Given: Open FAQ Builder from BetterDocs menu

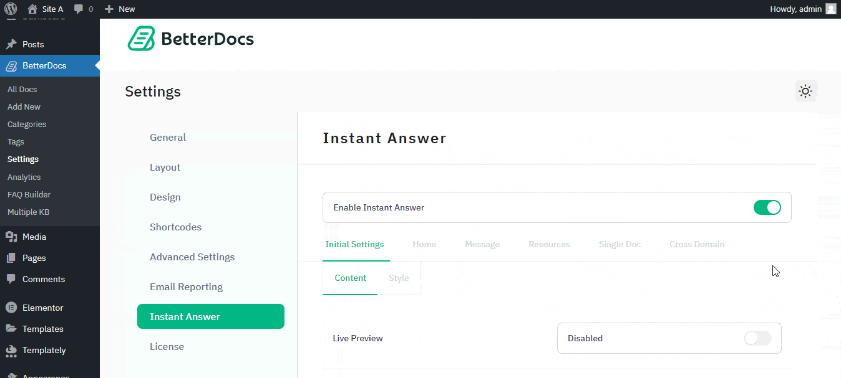Looking at the screenshot, I should click(x=29, y=194).
